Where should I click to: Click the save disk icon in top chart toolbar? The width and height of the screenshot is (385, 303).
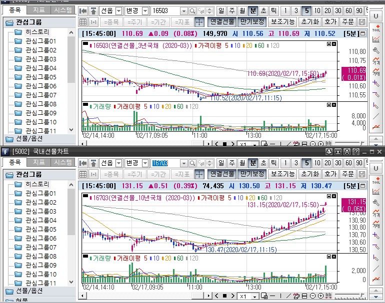362,22
